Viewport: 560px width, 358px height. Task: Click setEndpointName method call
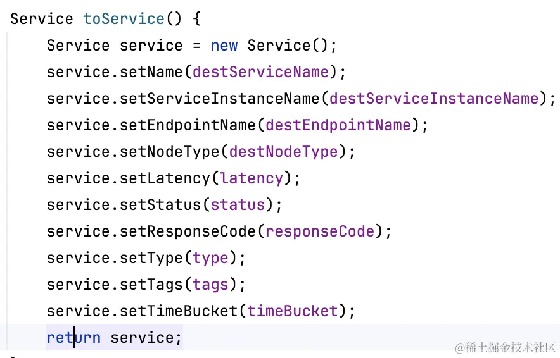pyautogui.click(x=188, y=125)
